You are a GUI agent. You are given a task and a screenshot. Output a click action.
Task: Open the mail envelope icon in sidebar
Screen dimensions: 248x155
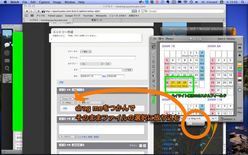pos(7,61)
